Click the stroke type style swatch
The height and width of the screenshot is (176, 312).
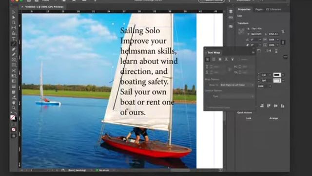277,80
